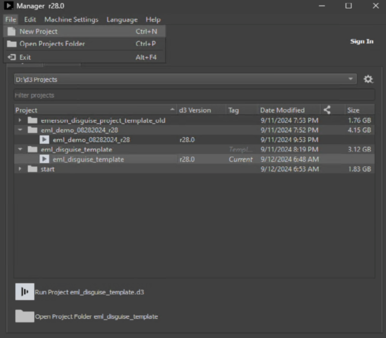This screenshot has height=338, width=386.
Task: Click the 9/12/2024 6:53 AM date cell
Action: [x=289, y=169]
